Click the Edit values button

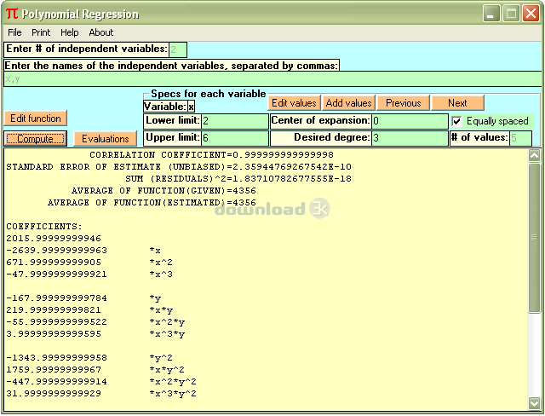point(294,103)
